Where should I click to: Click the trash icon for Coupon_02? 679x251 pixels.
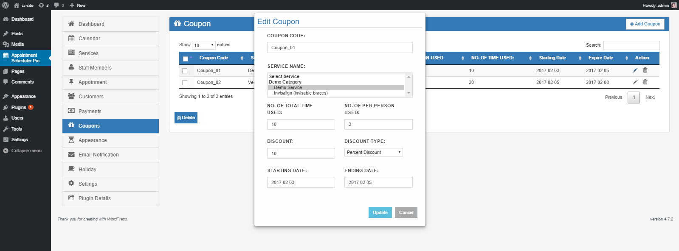tap(645, 82)
